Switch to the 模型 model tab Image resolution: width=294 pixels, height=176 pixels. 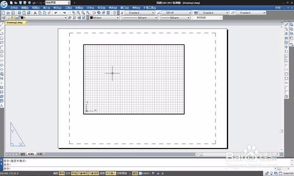point(23,154)
